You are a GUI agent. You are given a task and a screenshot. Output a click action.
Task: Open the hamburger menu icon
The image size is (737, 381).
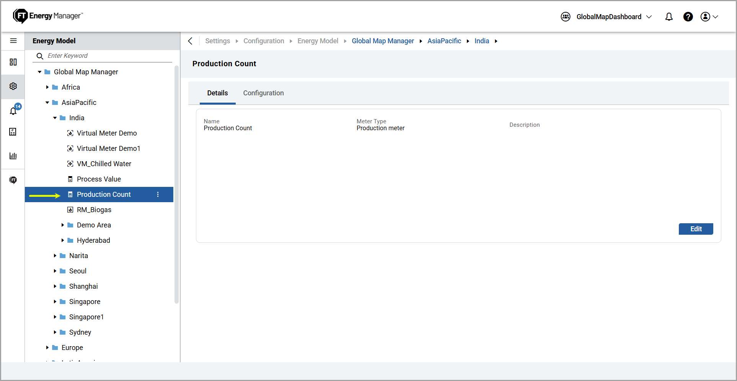pos(13,41)
